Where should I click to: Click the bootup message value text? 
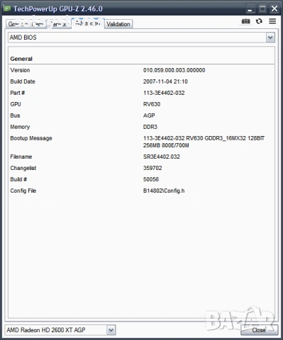click(x=204, y=142)
